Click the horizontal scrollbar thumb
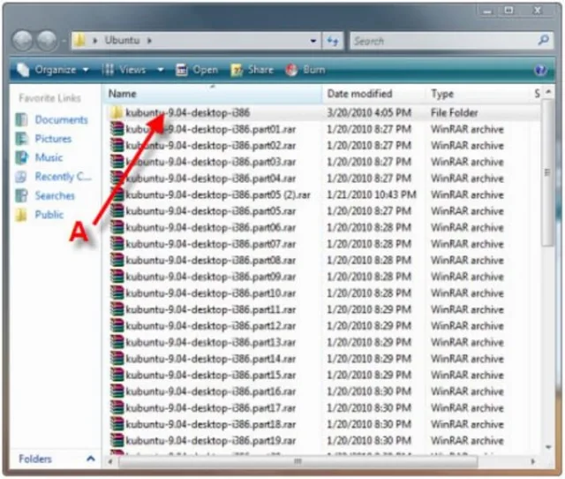565x479 pixels. tap(298, 461)
